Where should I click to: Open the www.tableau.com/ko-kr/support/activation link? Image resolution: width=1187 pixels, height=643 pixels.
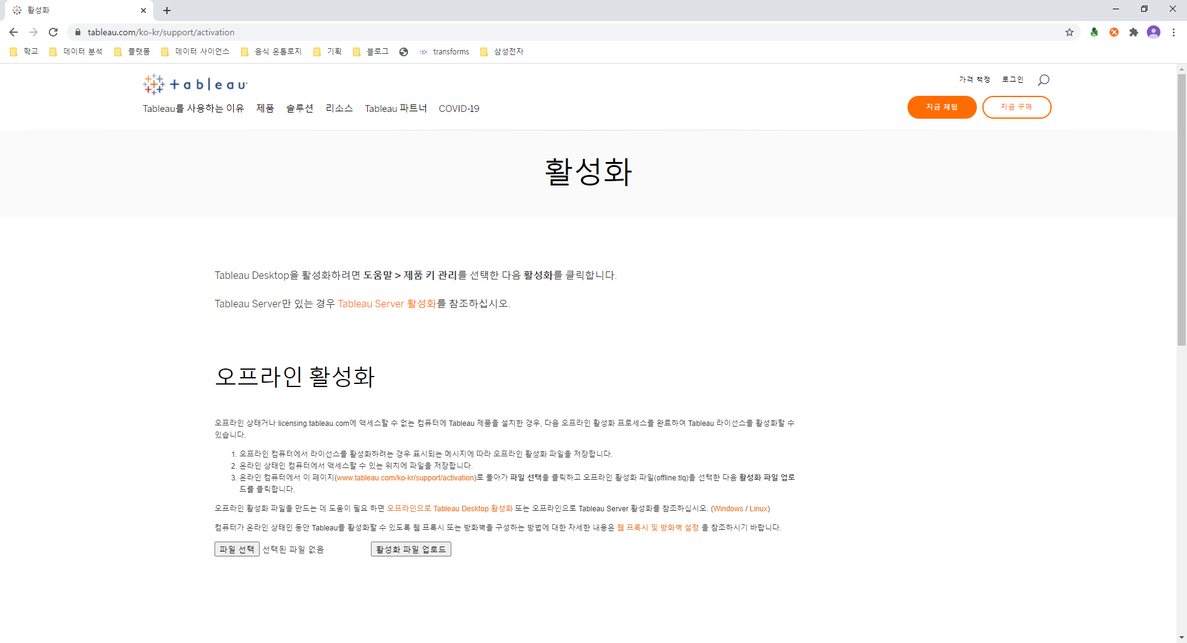coord(406,477)
